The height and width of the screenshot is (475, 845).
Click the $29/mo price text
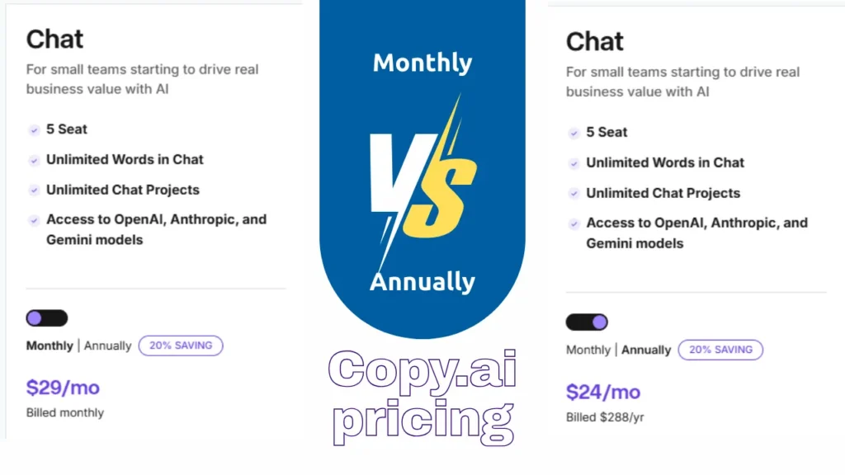coord(63,388)
